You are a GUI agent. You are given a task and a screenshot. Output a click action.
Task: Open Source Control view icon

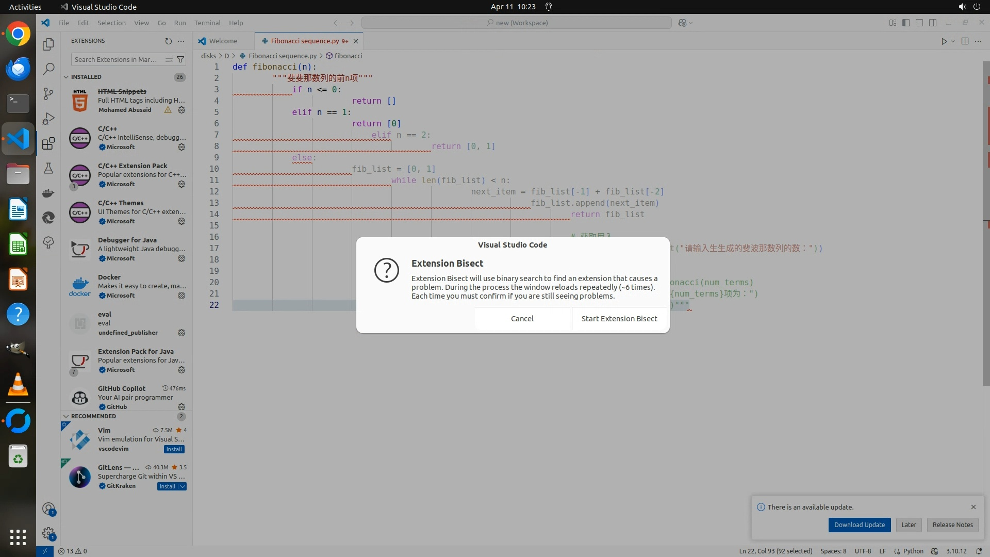point(48,93)
